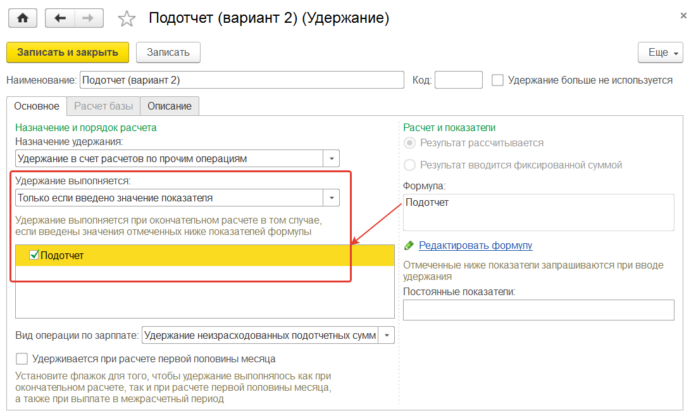696x418 pixels.
Task: Select the 'Основное' tab
Action: pyautogui.click(x=37, y=106)
